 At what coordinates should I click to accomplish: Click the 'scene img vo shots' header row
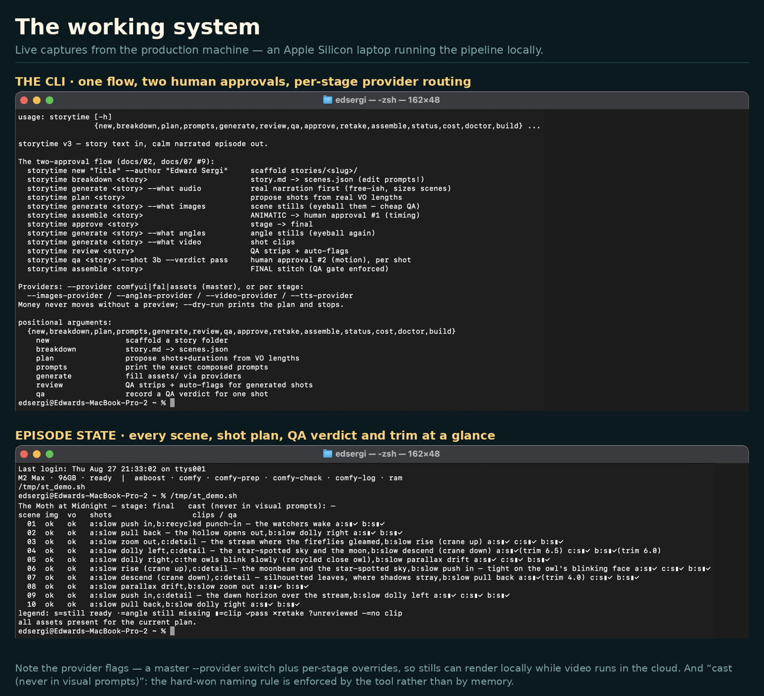128,515
